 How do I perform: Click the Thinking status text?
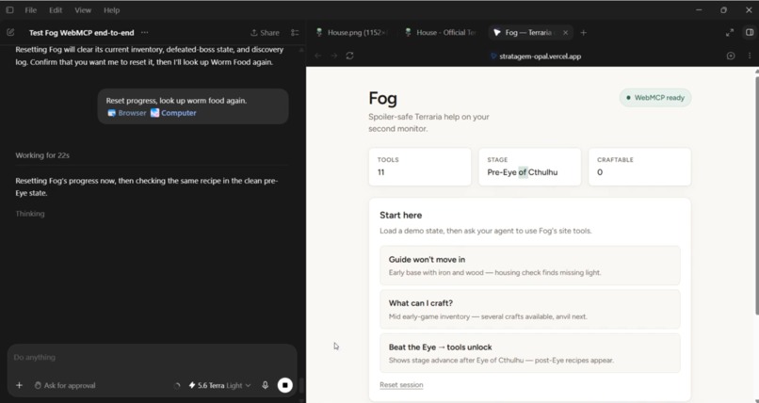coord(30,214)
